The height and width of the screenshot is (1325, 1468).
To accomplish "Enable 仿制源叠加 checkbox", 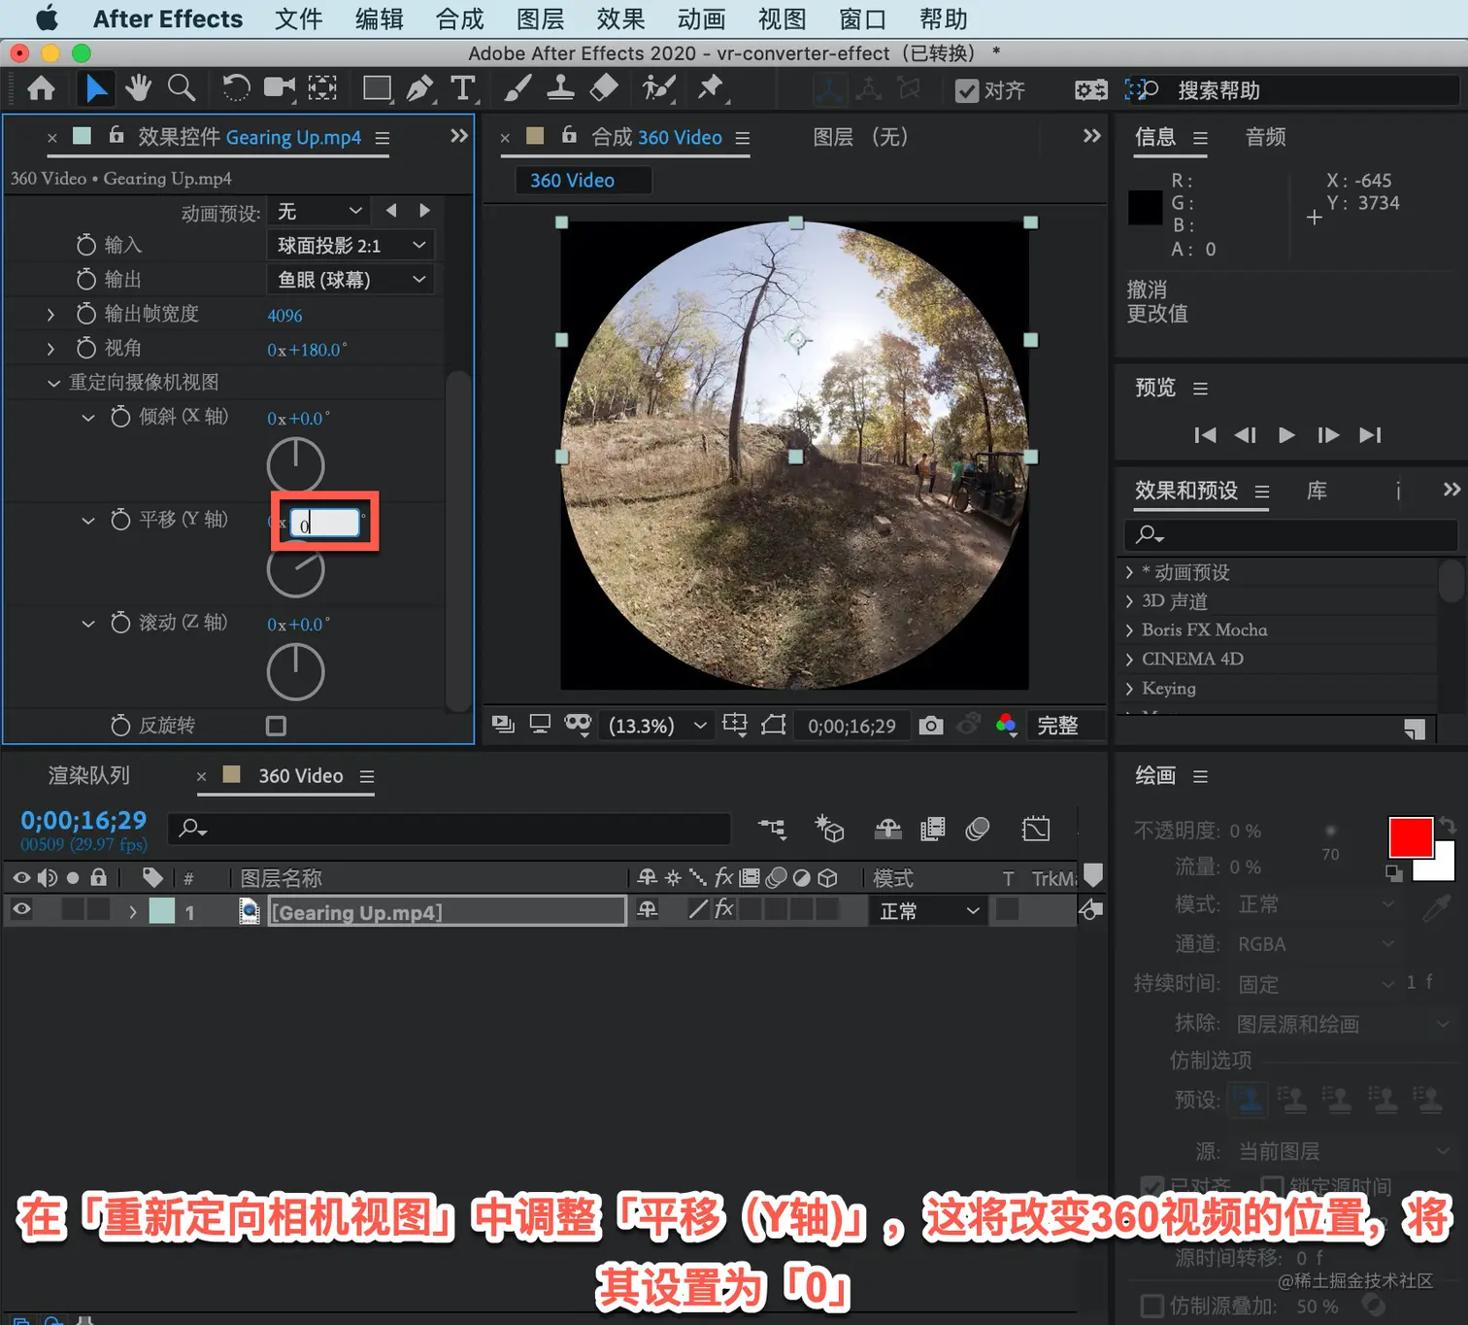I will [1152, 1305].
